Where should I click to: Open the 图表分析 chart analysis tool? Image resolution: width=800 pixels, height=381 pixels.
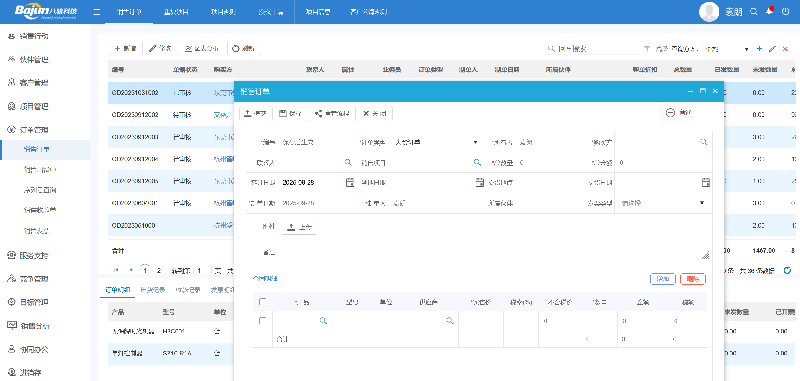[x=202, y=48]
